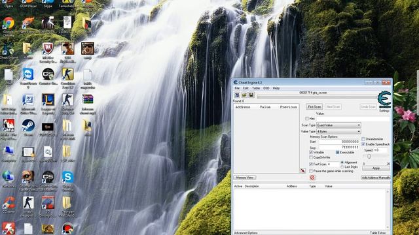The height and width of the screenshot is (235, 419).
Task: Click the speedhack speed slider handle
Action: 369,157
